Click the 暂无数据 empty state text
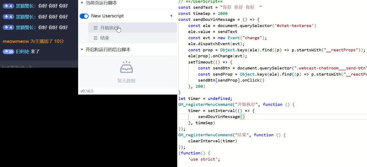Image resolution: width=367 pixels, height=167 pixels. (126, 81)
